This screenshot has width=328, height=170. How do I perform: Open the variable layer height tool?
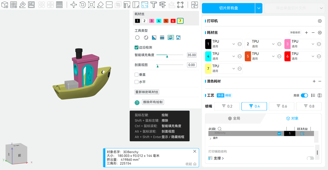pyautogui.click(x=59, y=4)
